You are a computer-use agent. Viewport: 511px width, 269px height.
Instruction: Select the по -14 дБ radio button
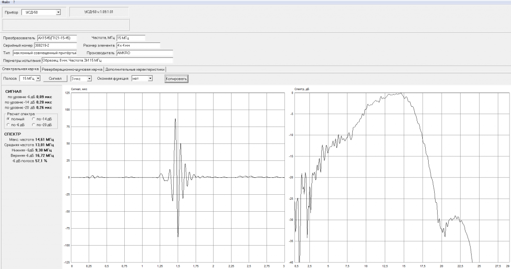[x=33, y=119]
